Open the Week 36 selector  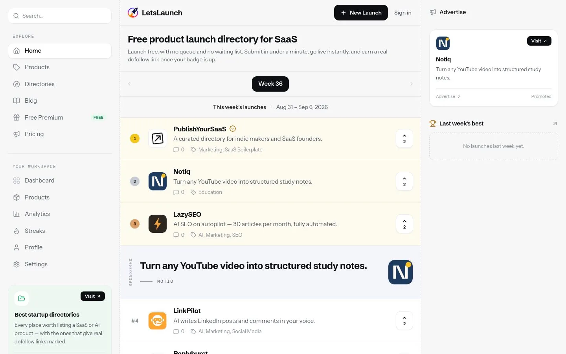click(x=270, y=84)
